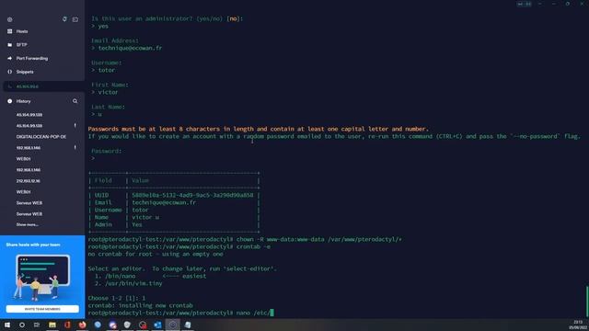Click the sync icon at the sidebar top

tap(64, 19)
